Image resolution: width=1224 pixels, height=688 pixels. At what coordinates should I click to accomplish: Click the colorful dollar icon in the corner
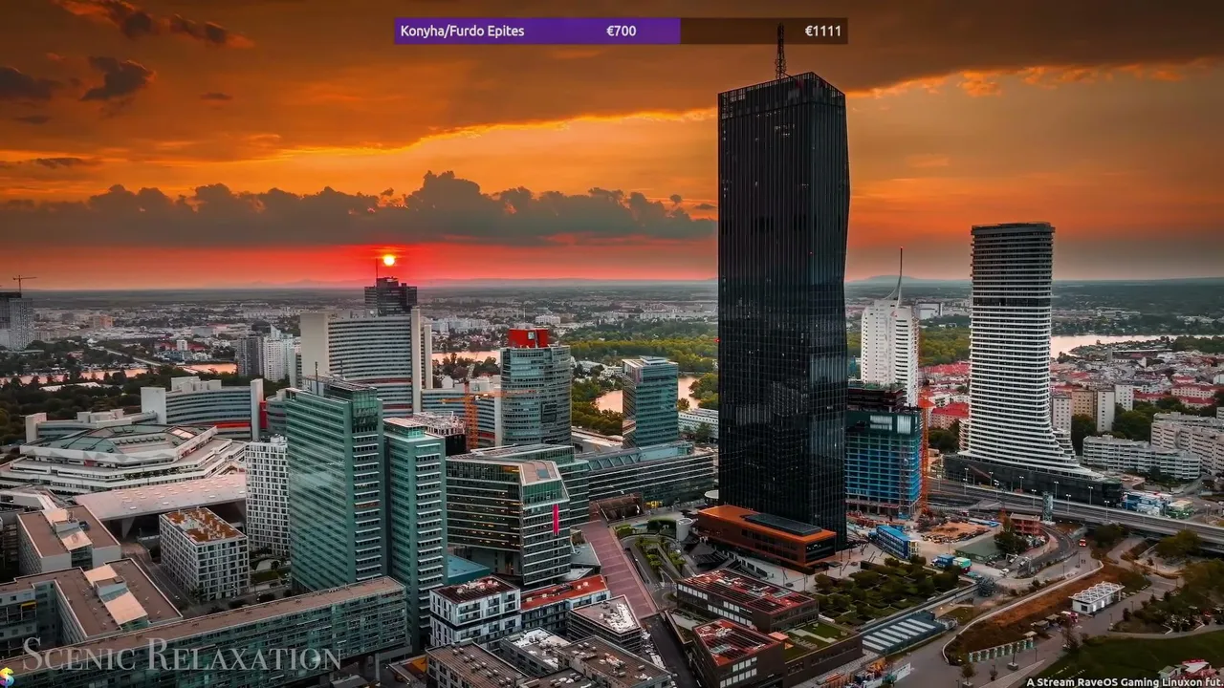[x=5, y=677]
